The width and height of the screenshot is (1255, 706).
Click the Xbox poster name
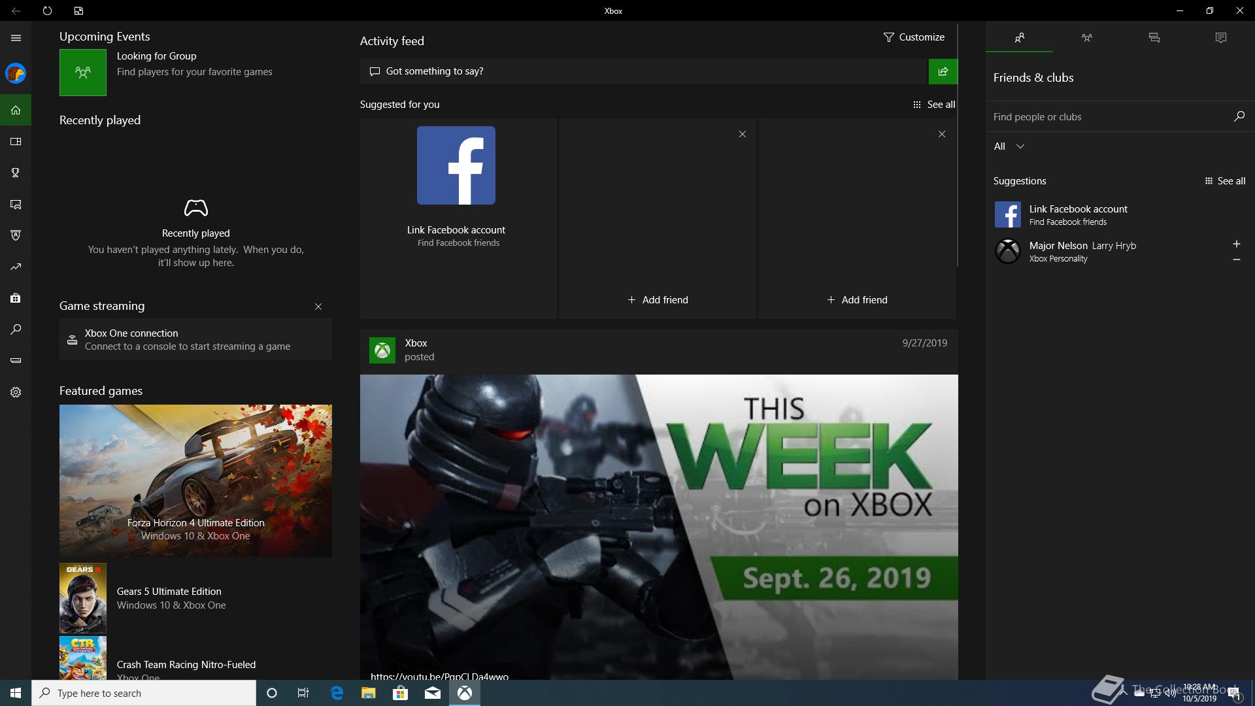click(x=416, y=343)
